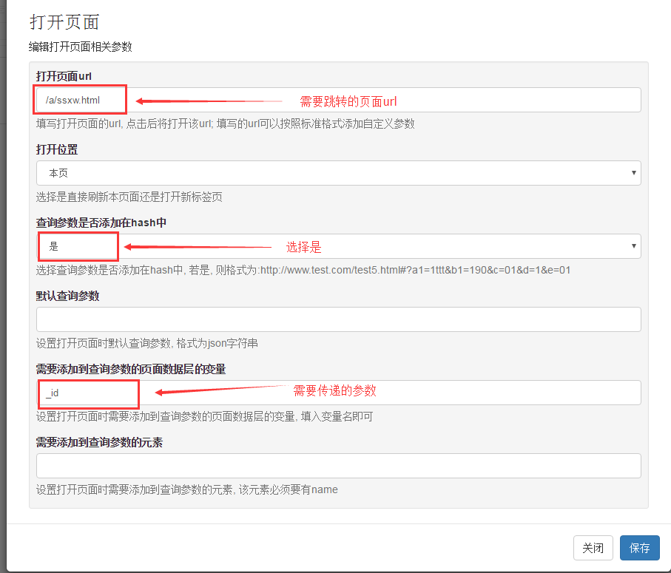Click the 打开页面url input field
Viewport: 671px width, 573px height.
click(x=339, y=100)
